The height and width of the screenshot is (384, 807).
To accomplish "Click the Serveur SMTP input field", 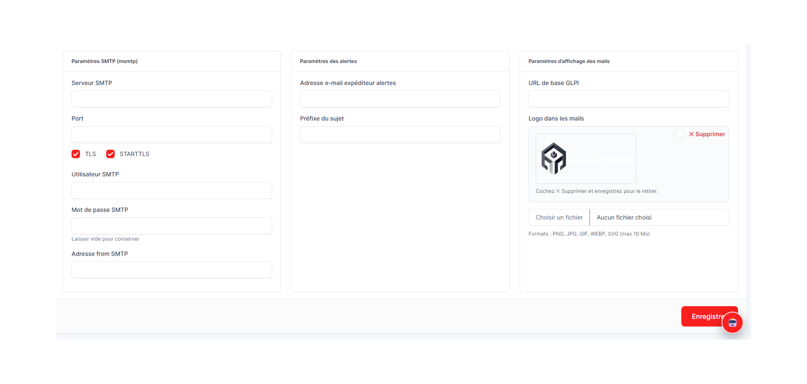I will 171,99.
